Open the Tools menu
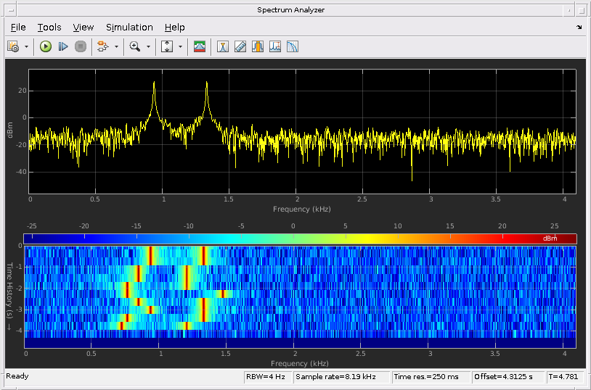The width and height of the screenshot is (591, 390). pyautogui.click(x=49, y=27)
